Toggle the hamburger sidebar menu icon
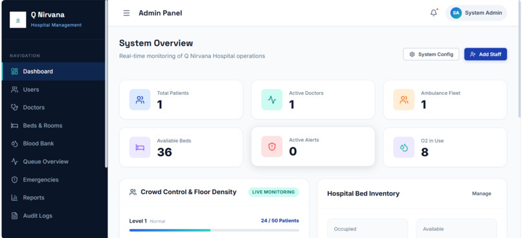This screenshot has height=238, width=522. (126, 14)
